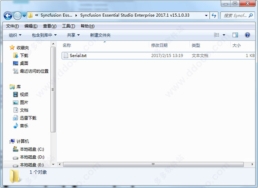Open 本地磁盘 (E:)
This screenshot has height=188, width=258.
32,165
